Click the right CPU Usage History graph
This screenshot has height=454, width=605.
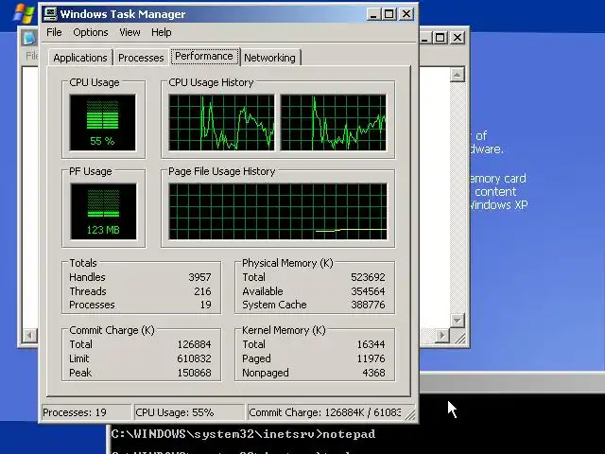pos(333,122)
